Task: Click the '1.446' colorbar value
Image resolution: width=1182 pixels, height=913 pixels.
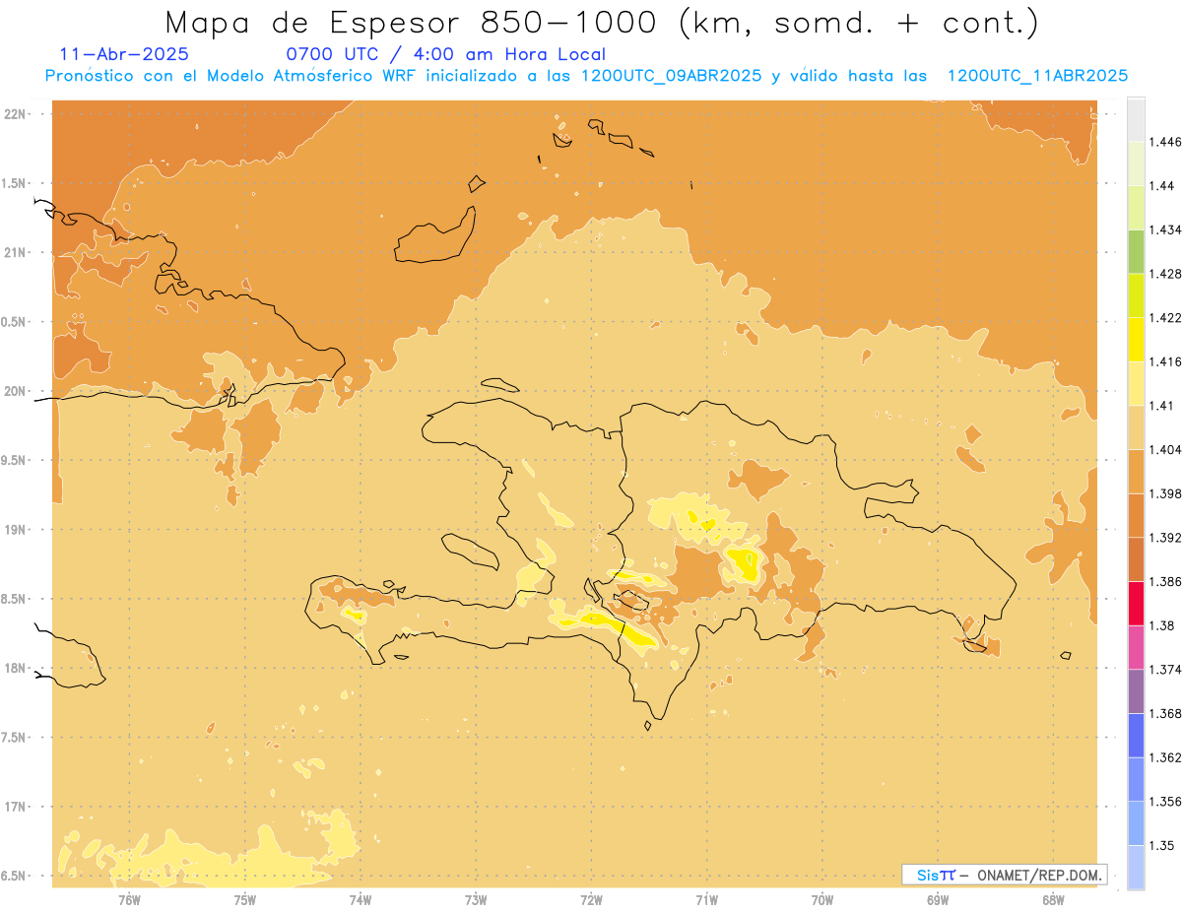Action: [1166, 142]
